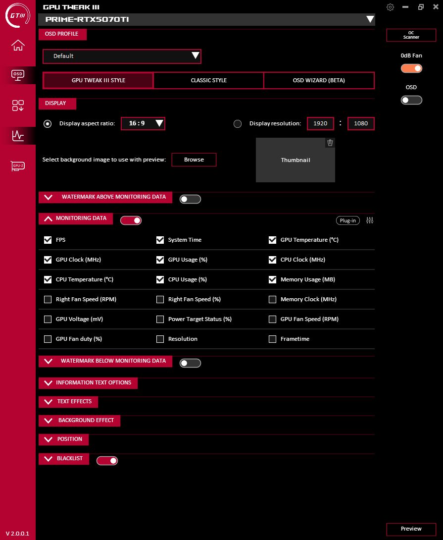Delete thumbnail with trash icon

coord(330,143)
